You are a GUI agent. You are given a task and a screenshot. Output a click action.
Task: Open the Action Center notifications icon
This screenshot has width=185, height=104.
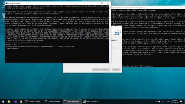point(181,101)
